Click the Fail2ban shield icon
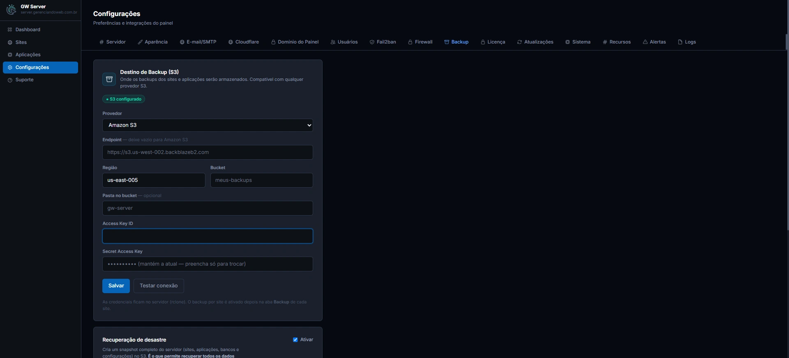Viewport: 789px width, 358px height. click(x=372, y=42)
